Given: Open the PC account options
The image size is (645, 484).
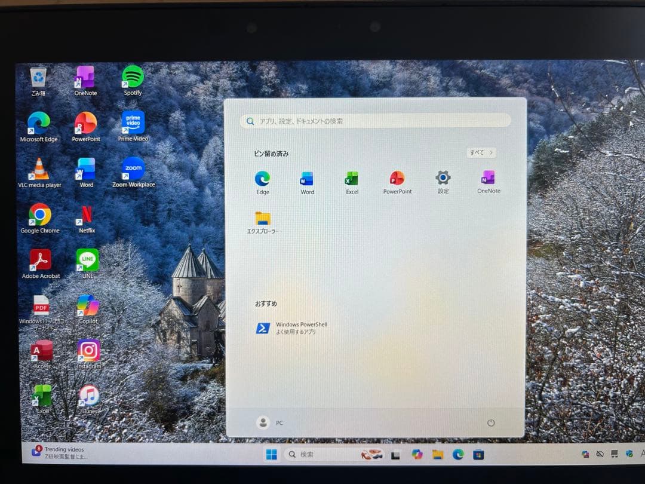Looking at the screenshot, I should point(271,422).
